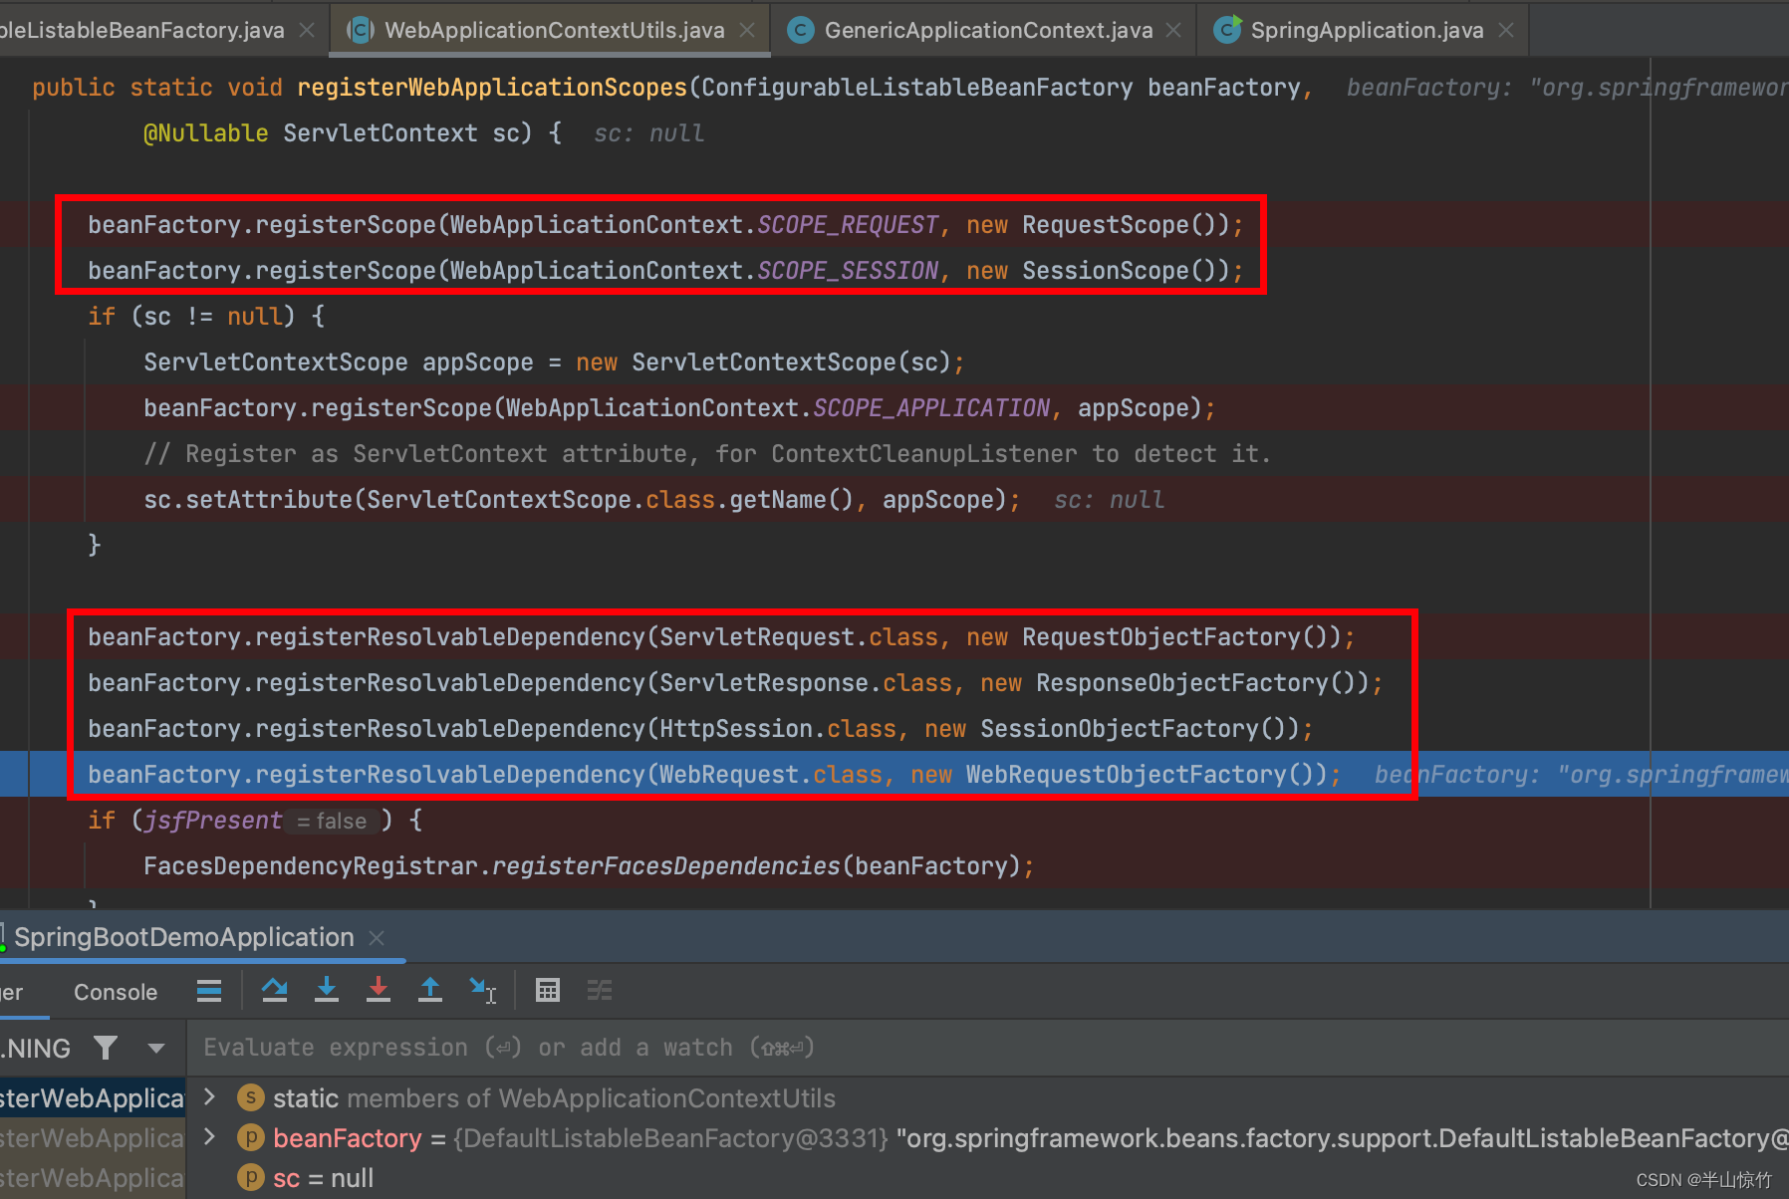Expand static members of WebApplicationContextUtils
The height and width of the screenshot is (1199, 1789).
tap(209, 1097)
